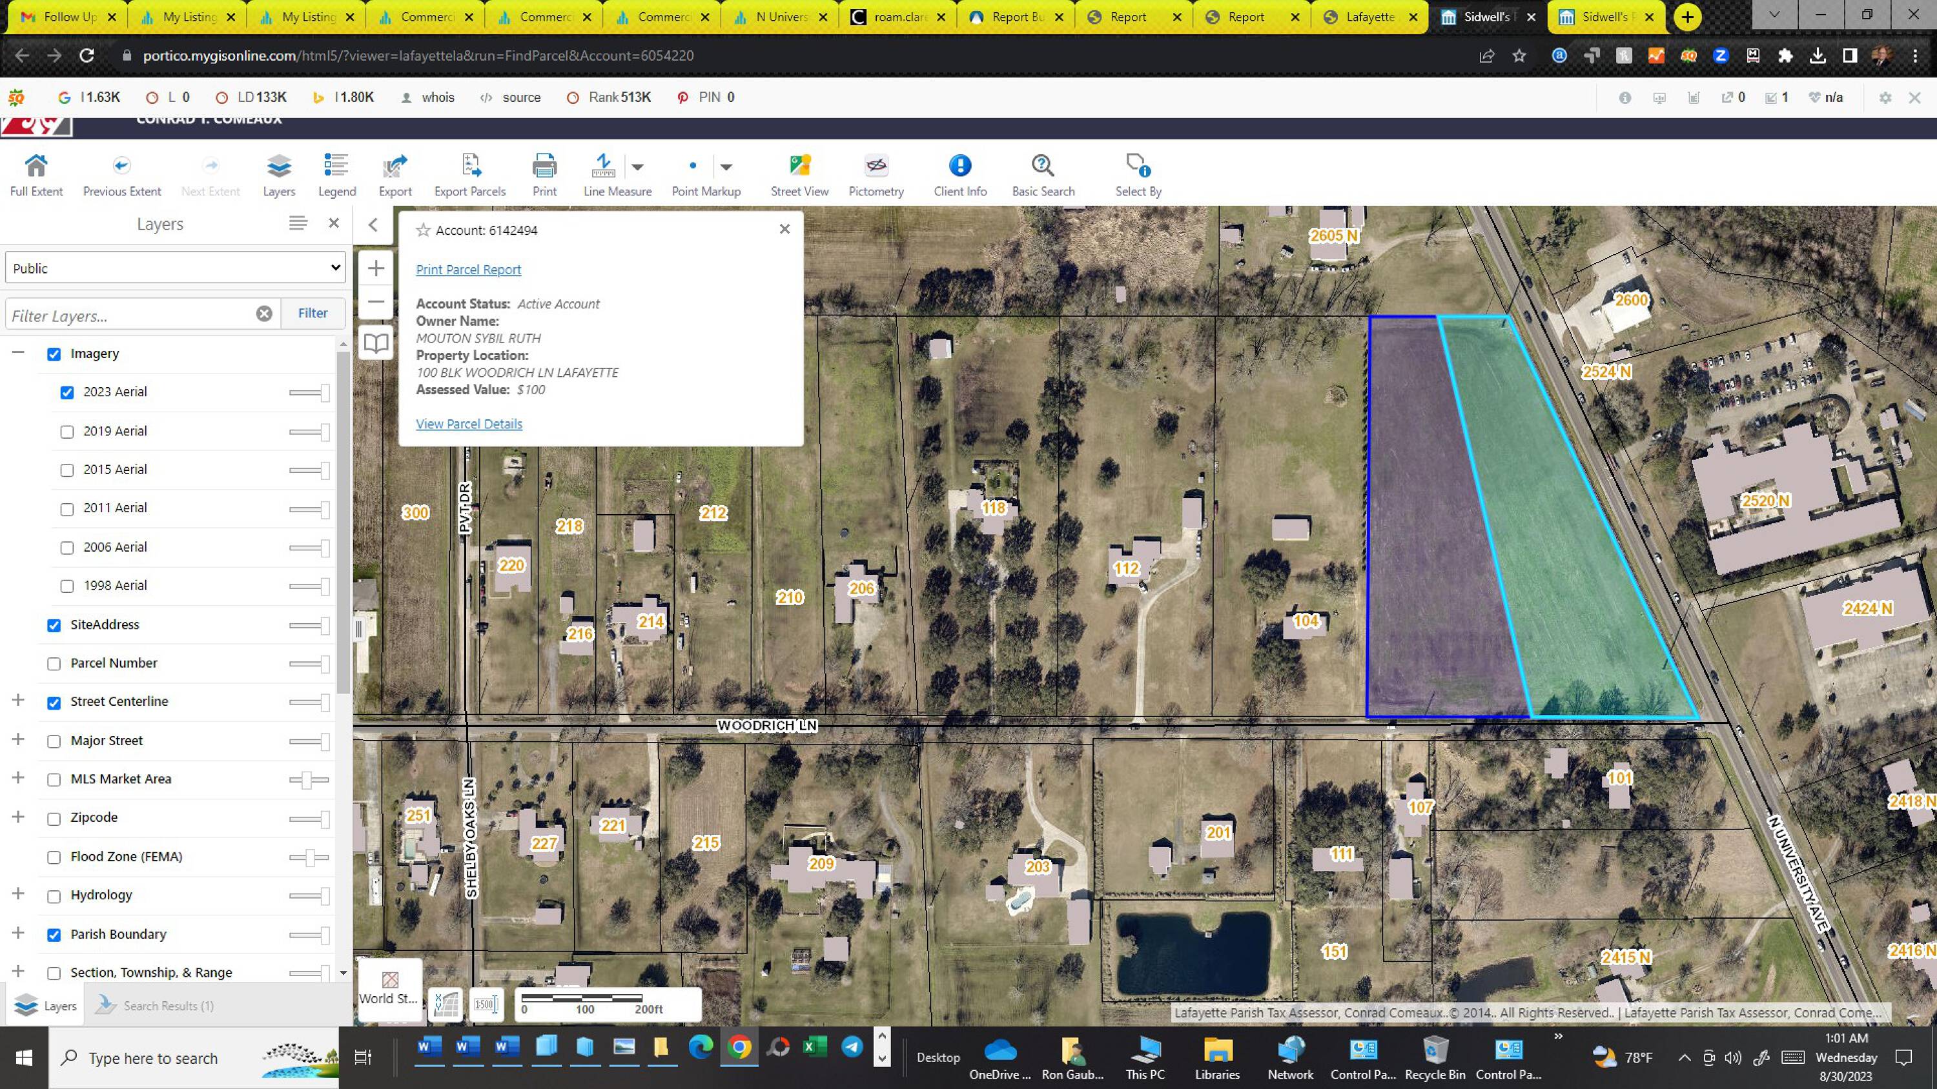The image size is (1937, 1089).
Task: Check the Parcel Number layer
Action: (54, 664)
